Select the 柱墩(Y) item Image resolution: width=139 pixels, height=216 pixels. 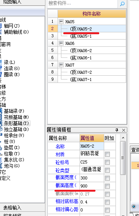pyautogui.click(x=11, y=154)
